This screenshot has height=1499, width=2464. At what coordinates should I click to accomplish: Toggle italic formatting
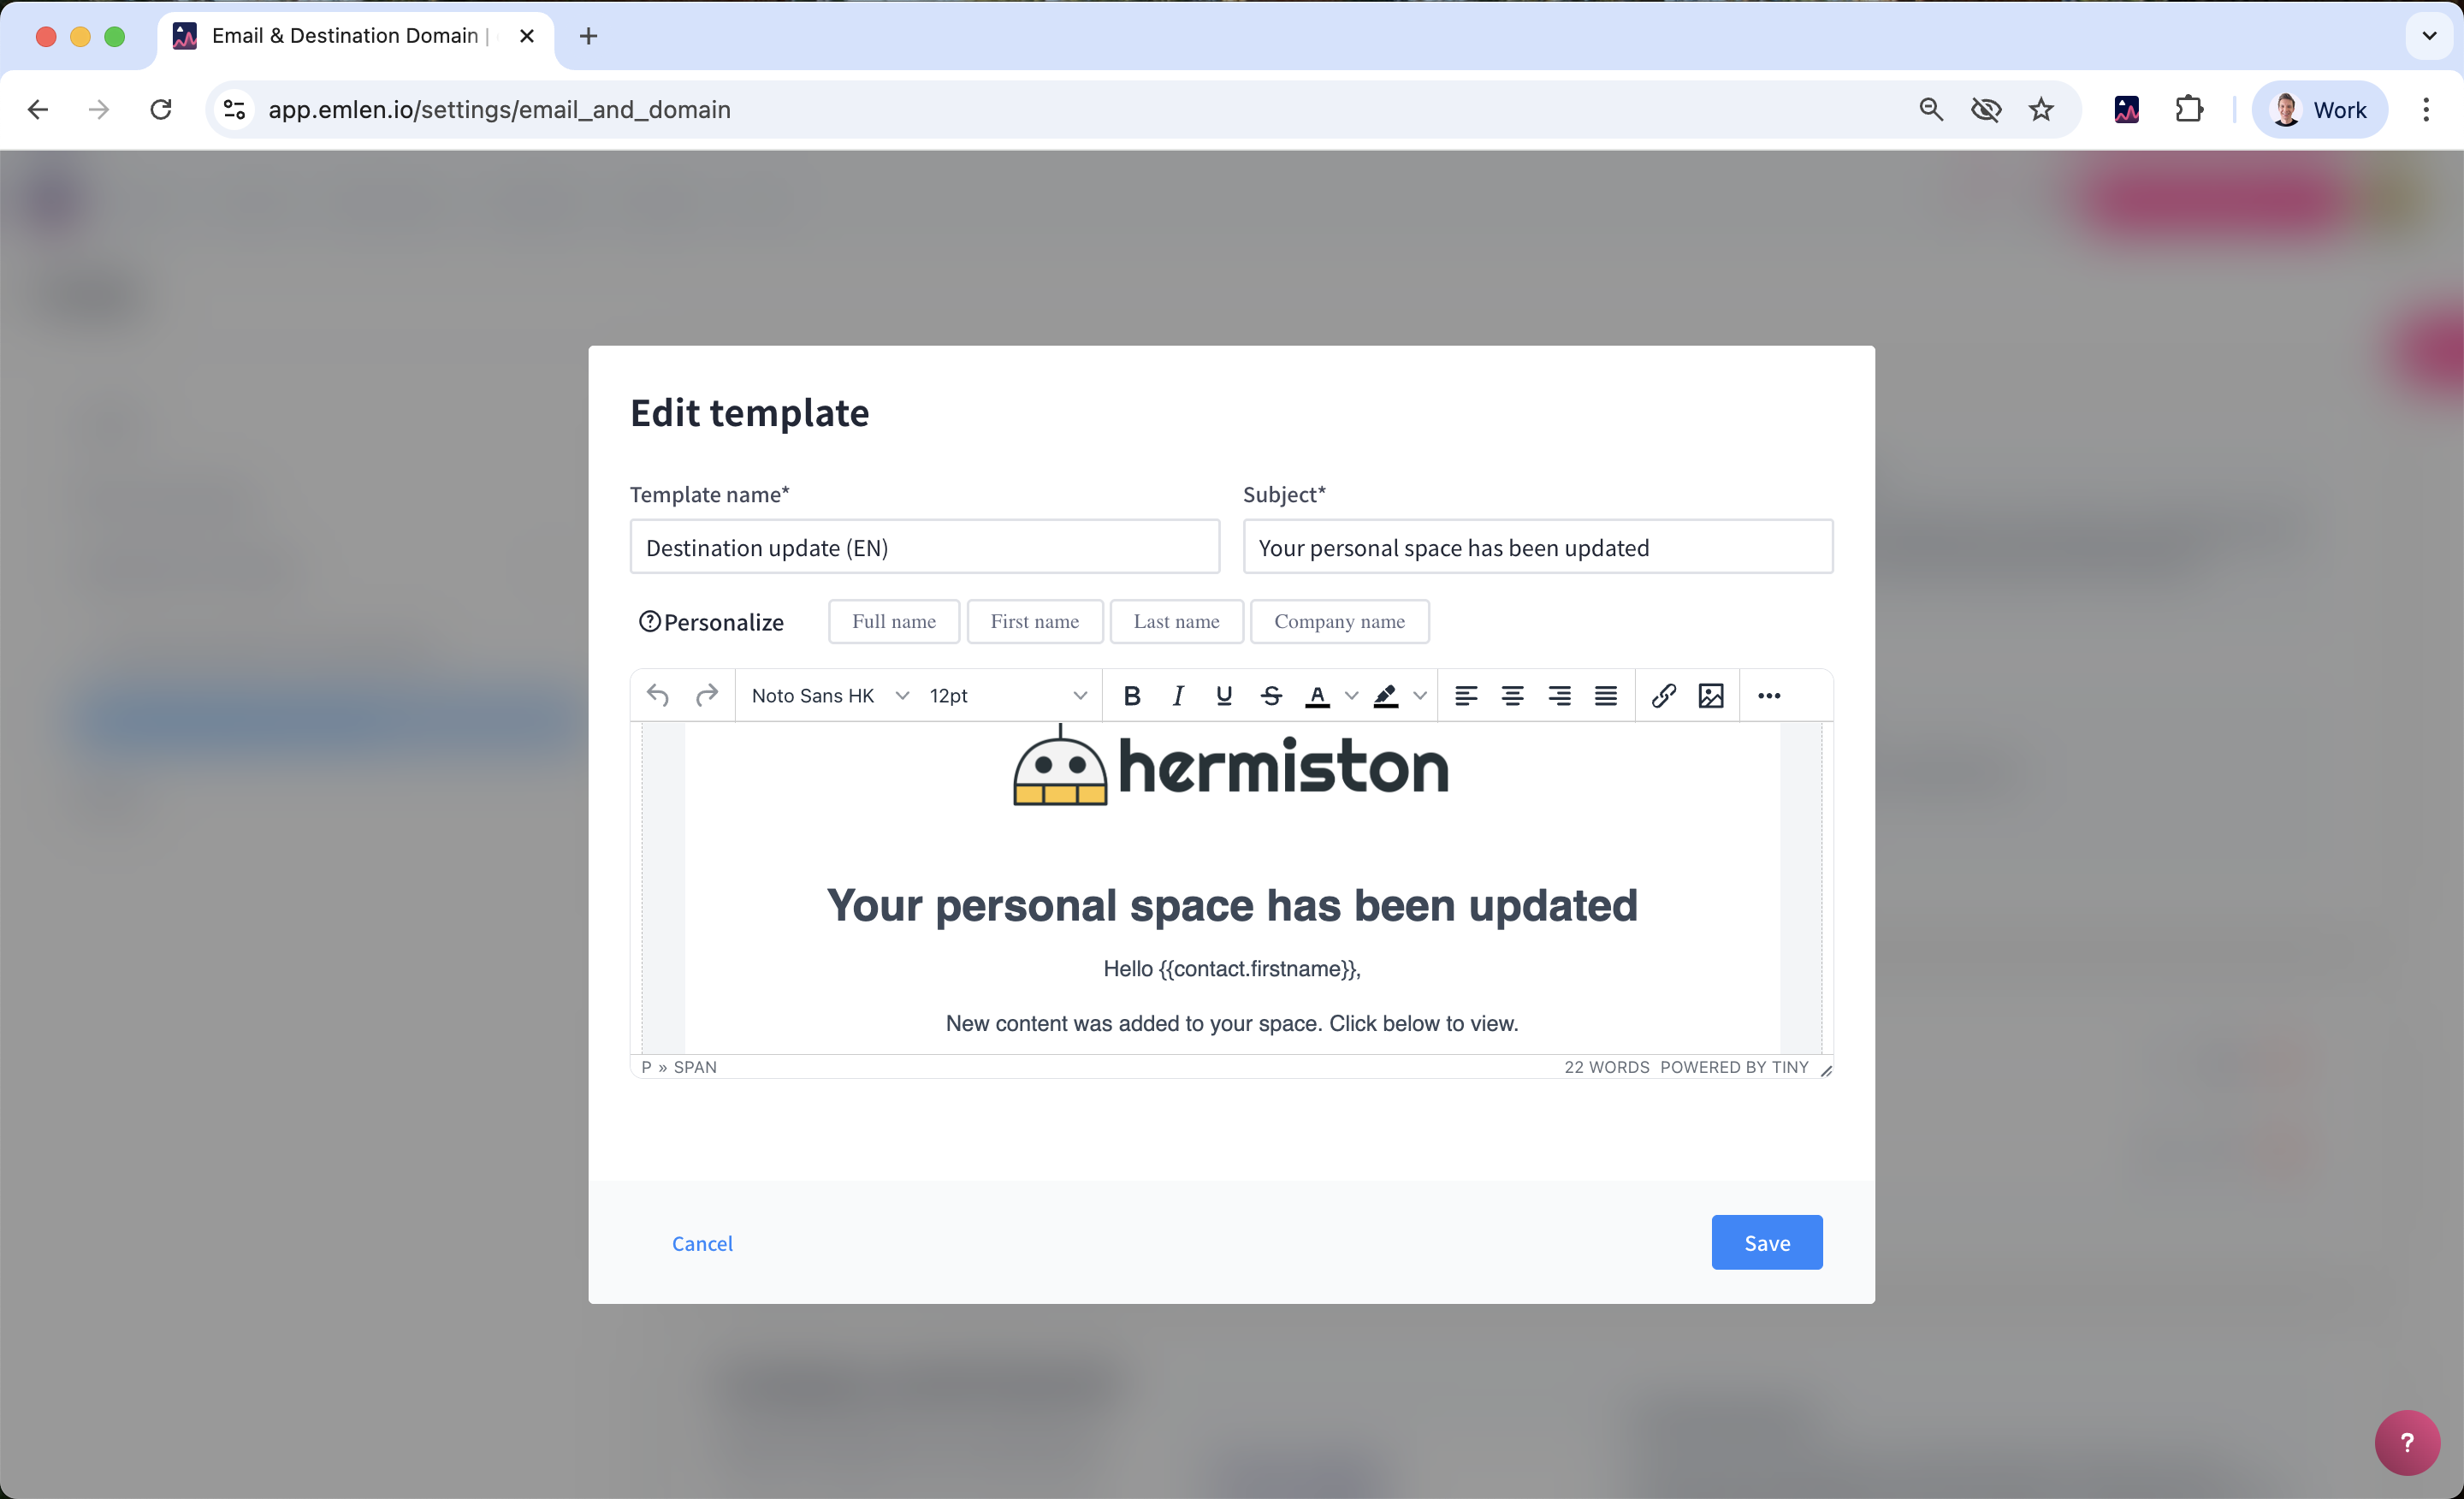(1178, 695)
